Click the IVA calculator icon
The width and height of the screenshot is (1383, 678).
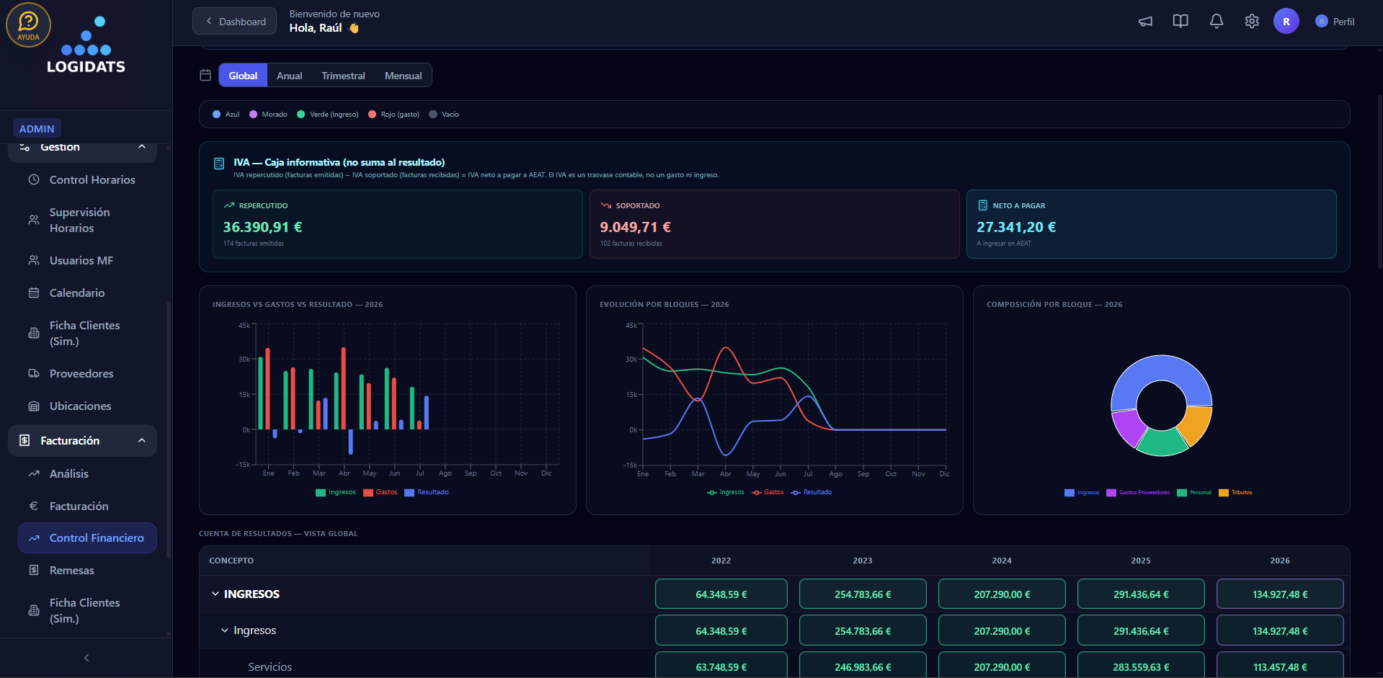click(x=219, y=164)
